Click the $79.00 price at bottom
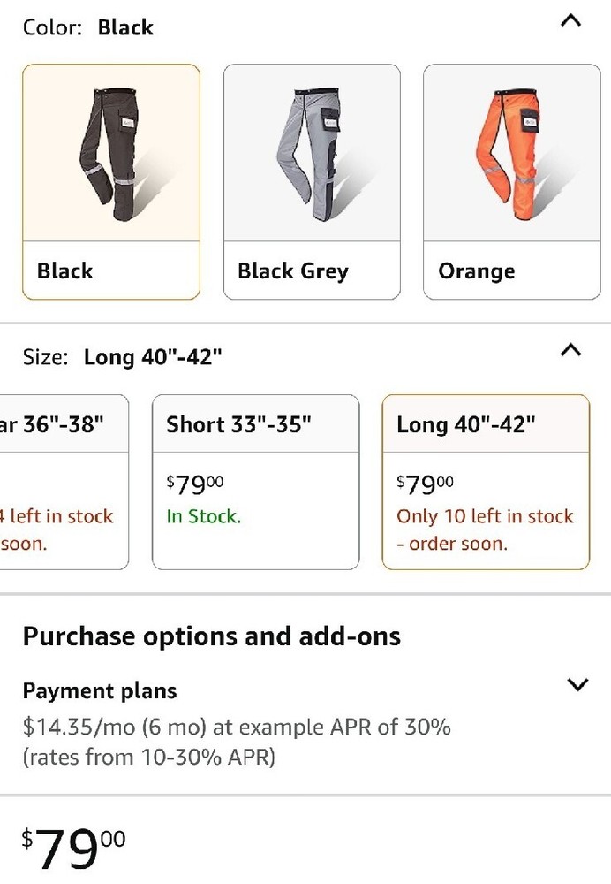This screenshot has width=611, height=884. click(x=75, y=849)
